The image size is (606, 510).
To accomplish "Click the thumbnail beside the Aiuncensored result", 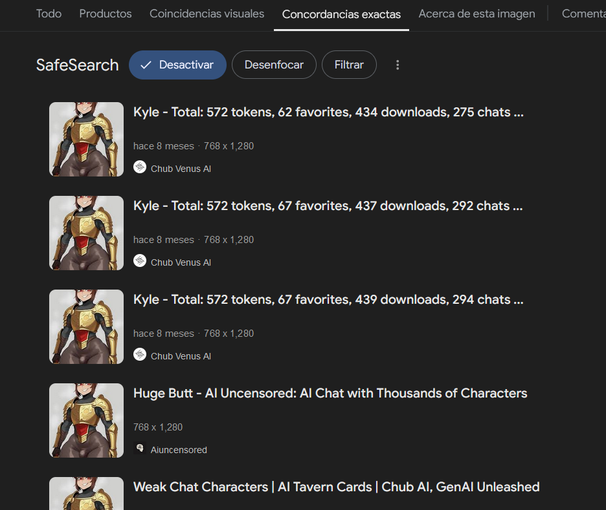I will [x=86, y=420].
